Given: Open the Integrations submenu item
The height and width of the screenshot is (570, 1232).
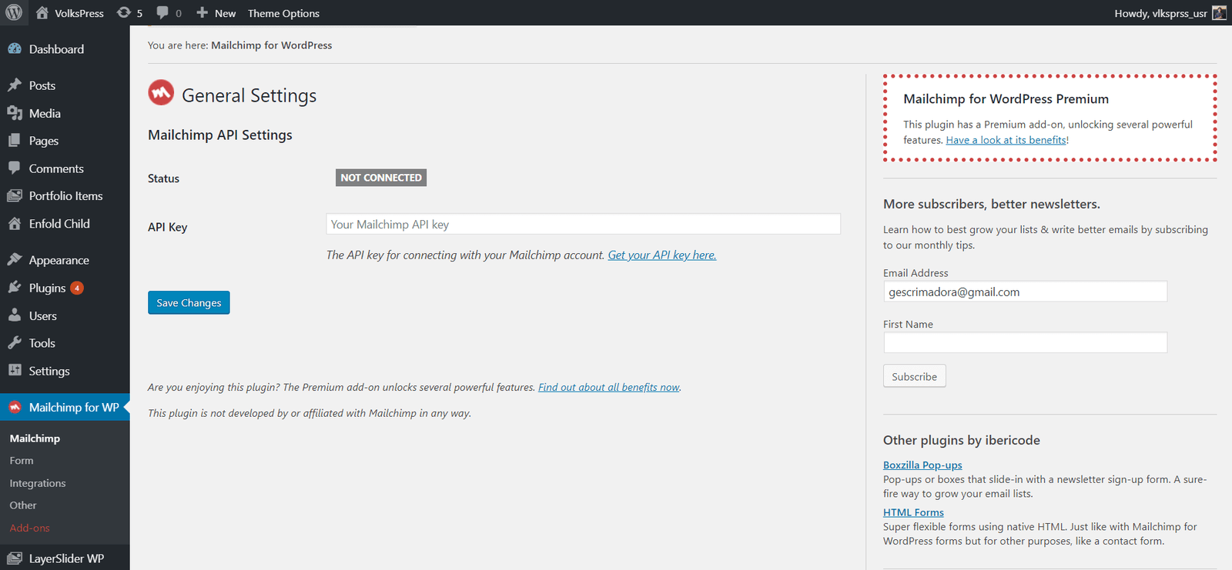Looking at the screenshot, I should coord(38,483).
